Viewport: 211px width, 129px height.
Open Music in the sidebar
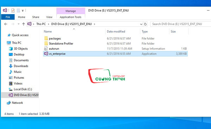[18, 72]
